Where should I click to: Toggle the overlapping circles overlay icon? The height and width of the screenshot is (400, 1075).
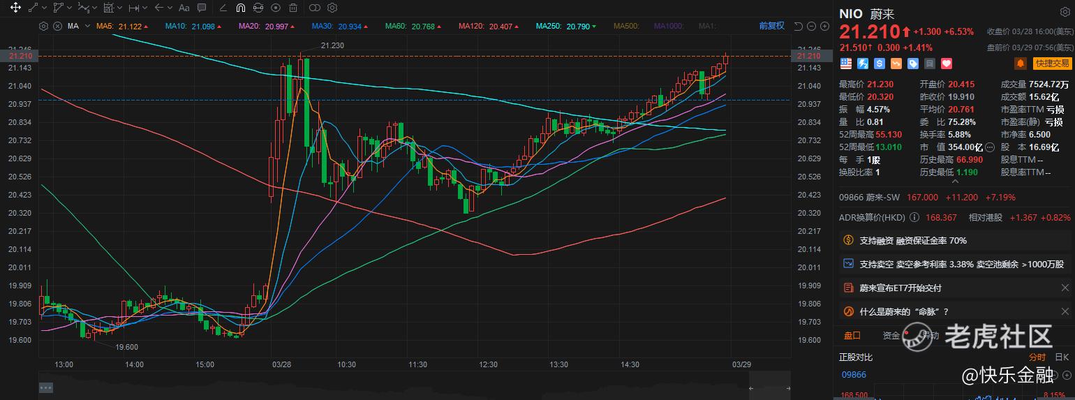(x=314, y=8)
